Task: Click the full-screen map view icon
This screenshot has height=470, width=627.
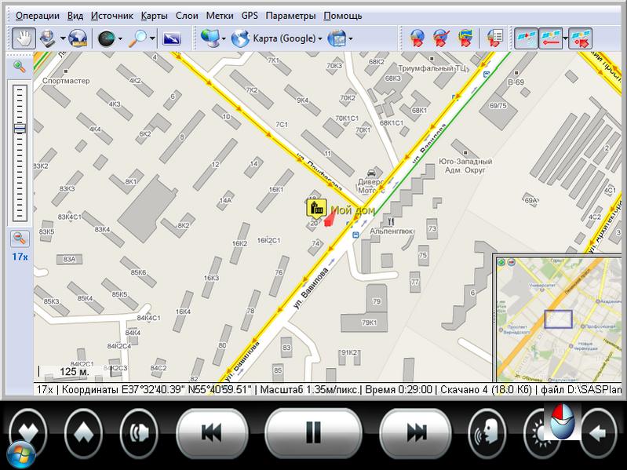Action: point(172,38)
